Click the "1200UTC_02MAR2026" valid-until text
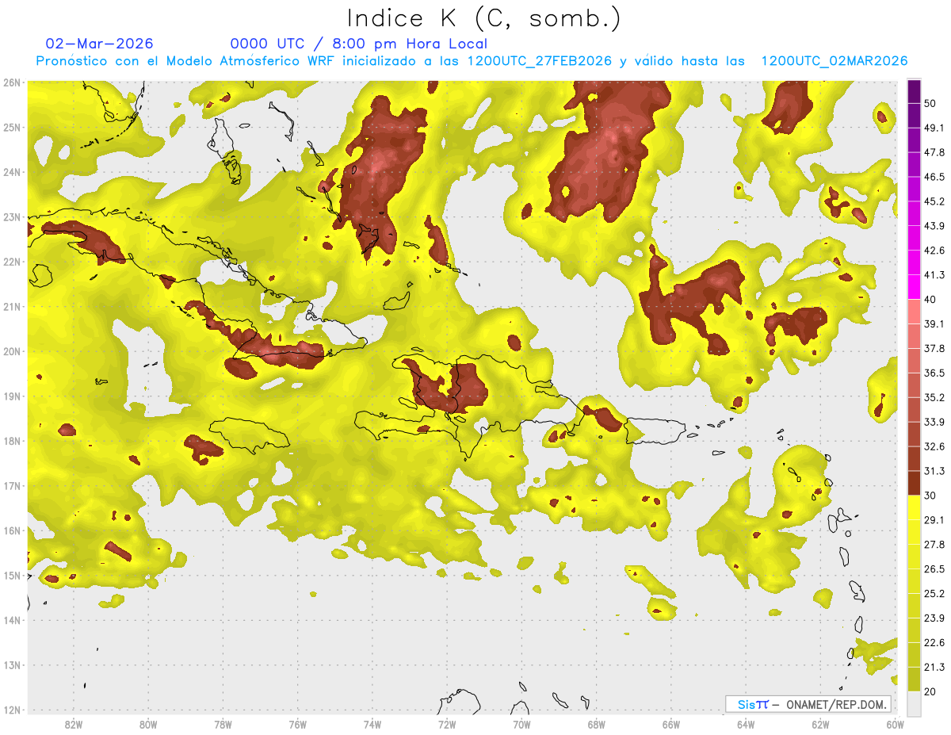This screenshot has width=951, height=735. click(835, 61)
